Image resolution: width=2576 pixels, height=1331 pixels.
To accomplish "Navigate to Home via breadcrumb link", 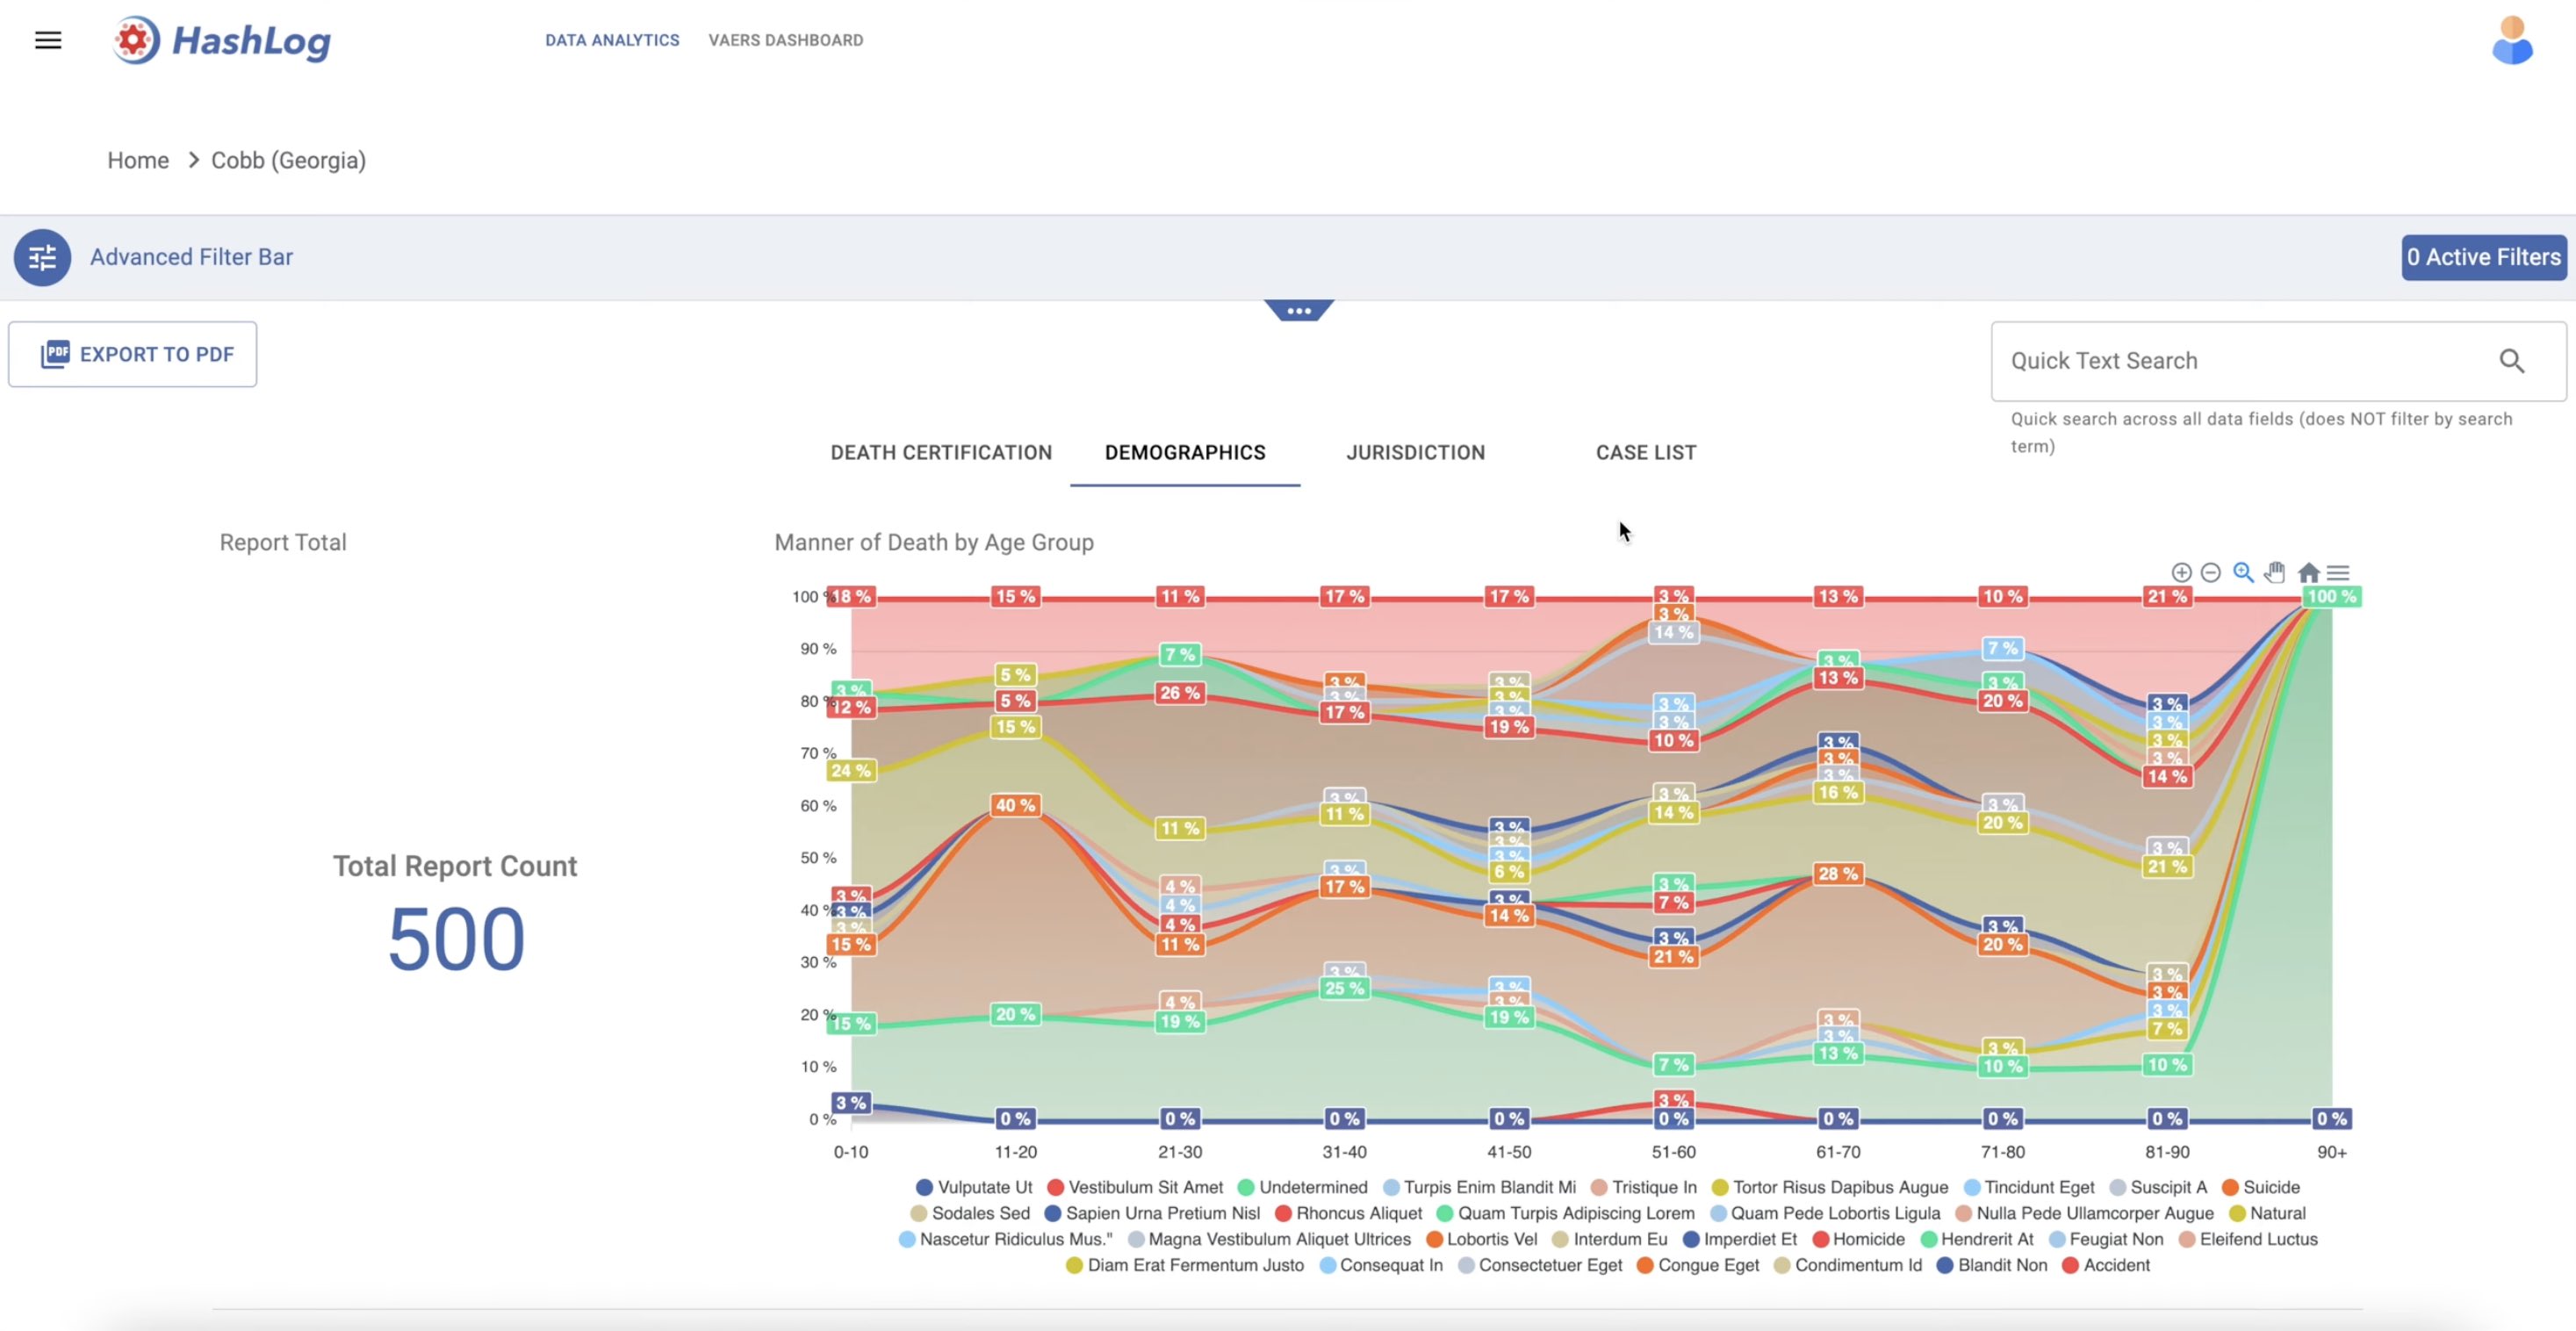I will [138, 160].
